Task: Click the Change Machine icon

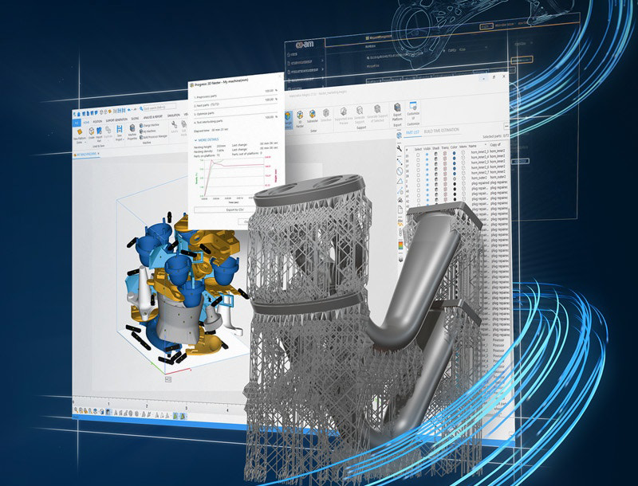Action: click(x=141, y=125)
